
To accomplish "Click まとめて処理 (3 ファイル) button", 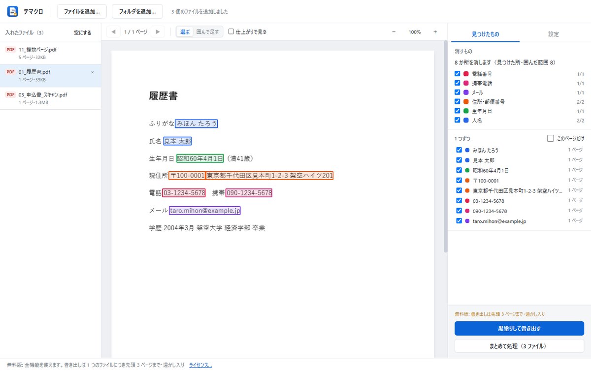I will tap(519, 346).
